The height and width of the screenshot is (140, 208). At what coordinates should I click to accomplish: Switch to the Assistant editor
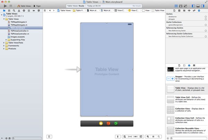[x=181, y=6]
